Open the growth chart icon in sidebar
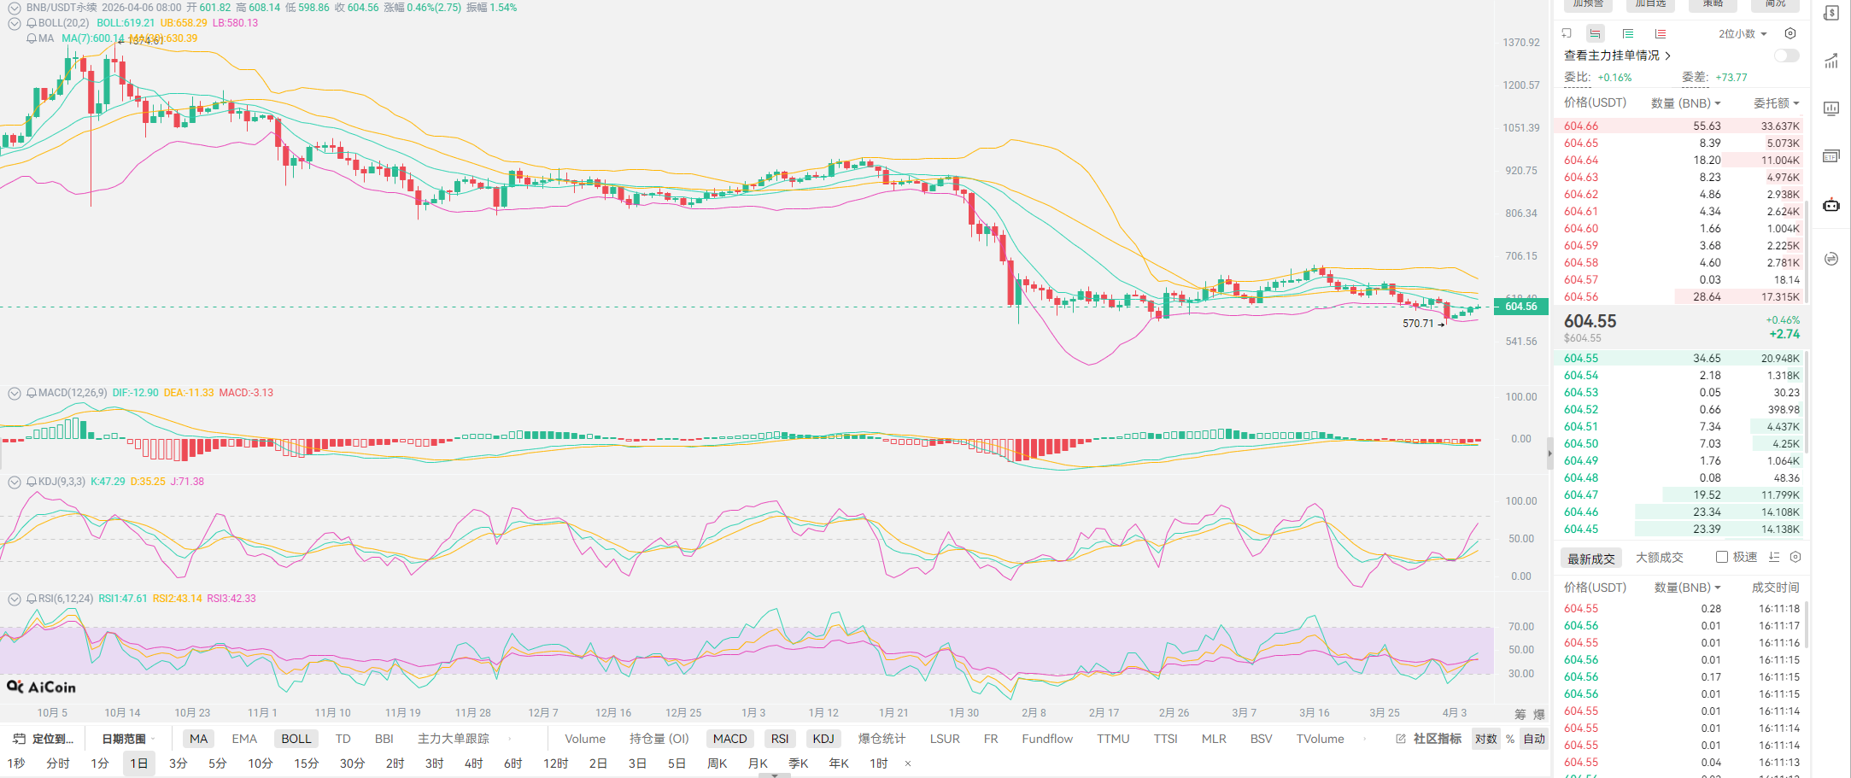The height and width of the screenshot is (778, 1851). pyautogui.click(x=1831, y=61)
